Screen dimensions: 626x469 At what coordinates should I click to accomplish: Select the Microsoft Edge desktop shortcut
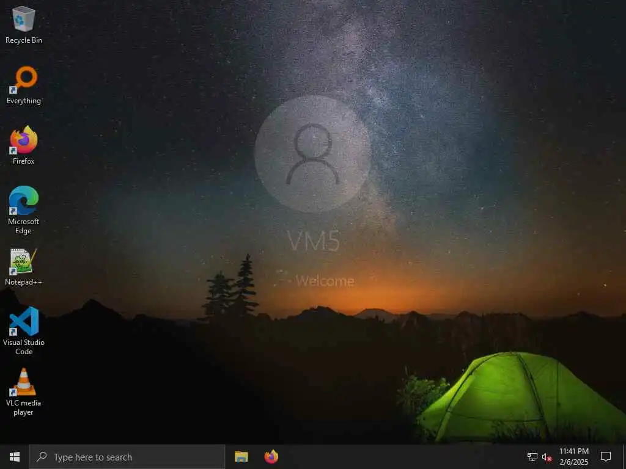pos(24,210)
